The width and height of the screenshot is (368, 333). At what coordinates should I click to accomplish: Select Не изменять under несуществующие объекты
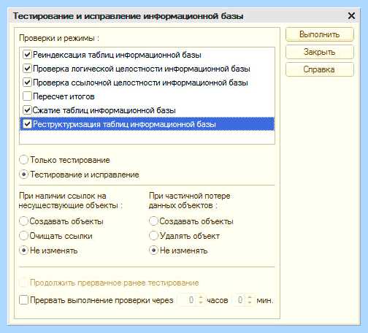pos(23,250)
